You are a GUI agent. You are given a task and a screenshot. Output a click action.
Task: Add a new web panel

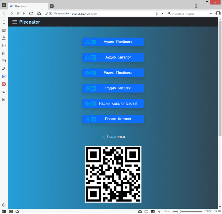pos(4,100)
